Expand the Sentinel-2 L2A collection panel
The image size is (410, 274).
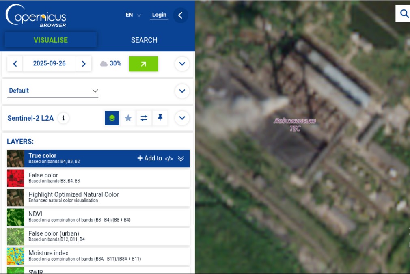tap(182, 118)
